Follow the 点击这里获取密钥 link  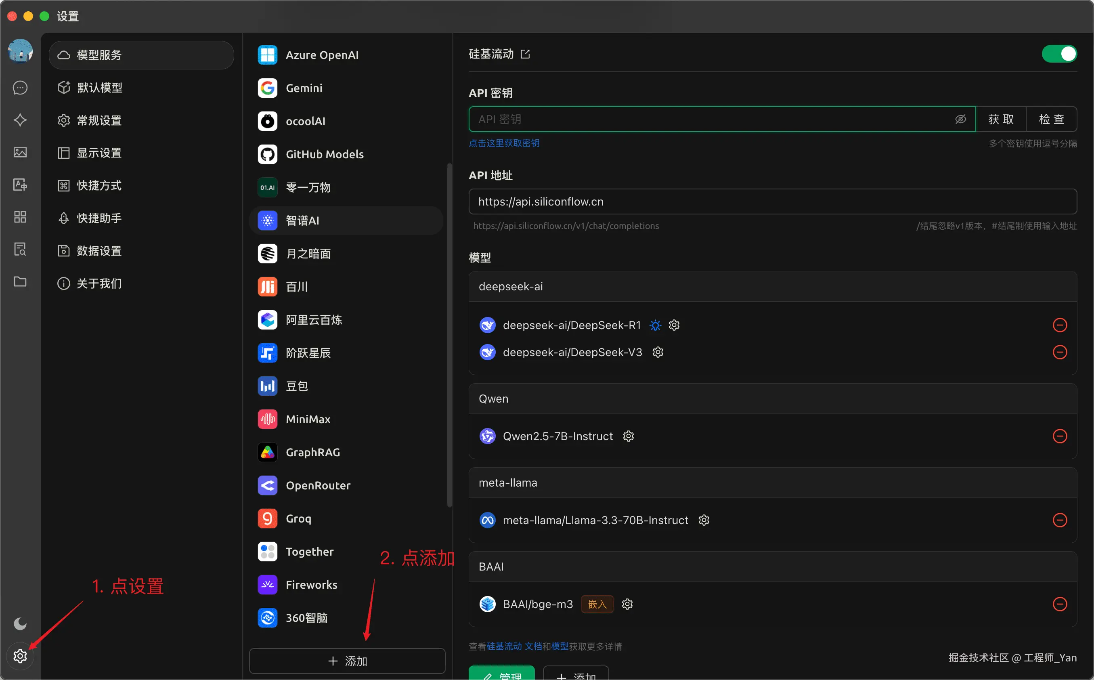504,143
